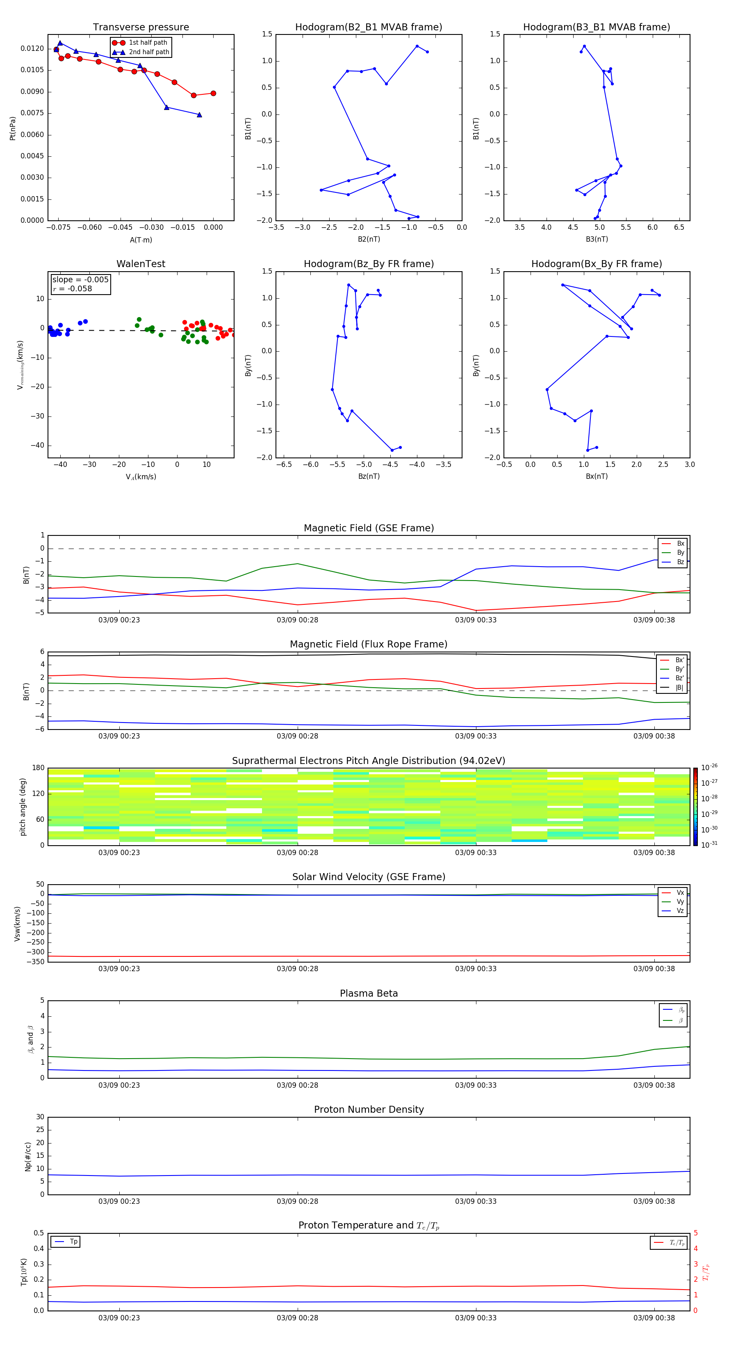
Task: Click the 'r = -0.058' annotation text
Action: pos(73,289)
